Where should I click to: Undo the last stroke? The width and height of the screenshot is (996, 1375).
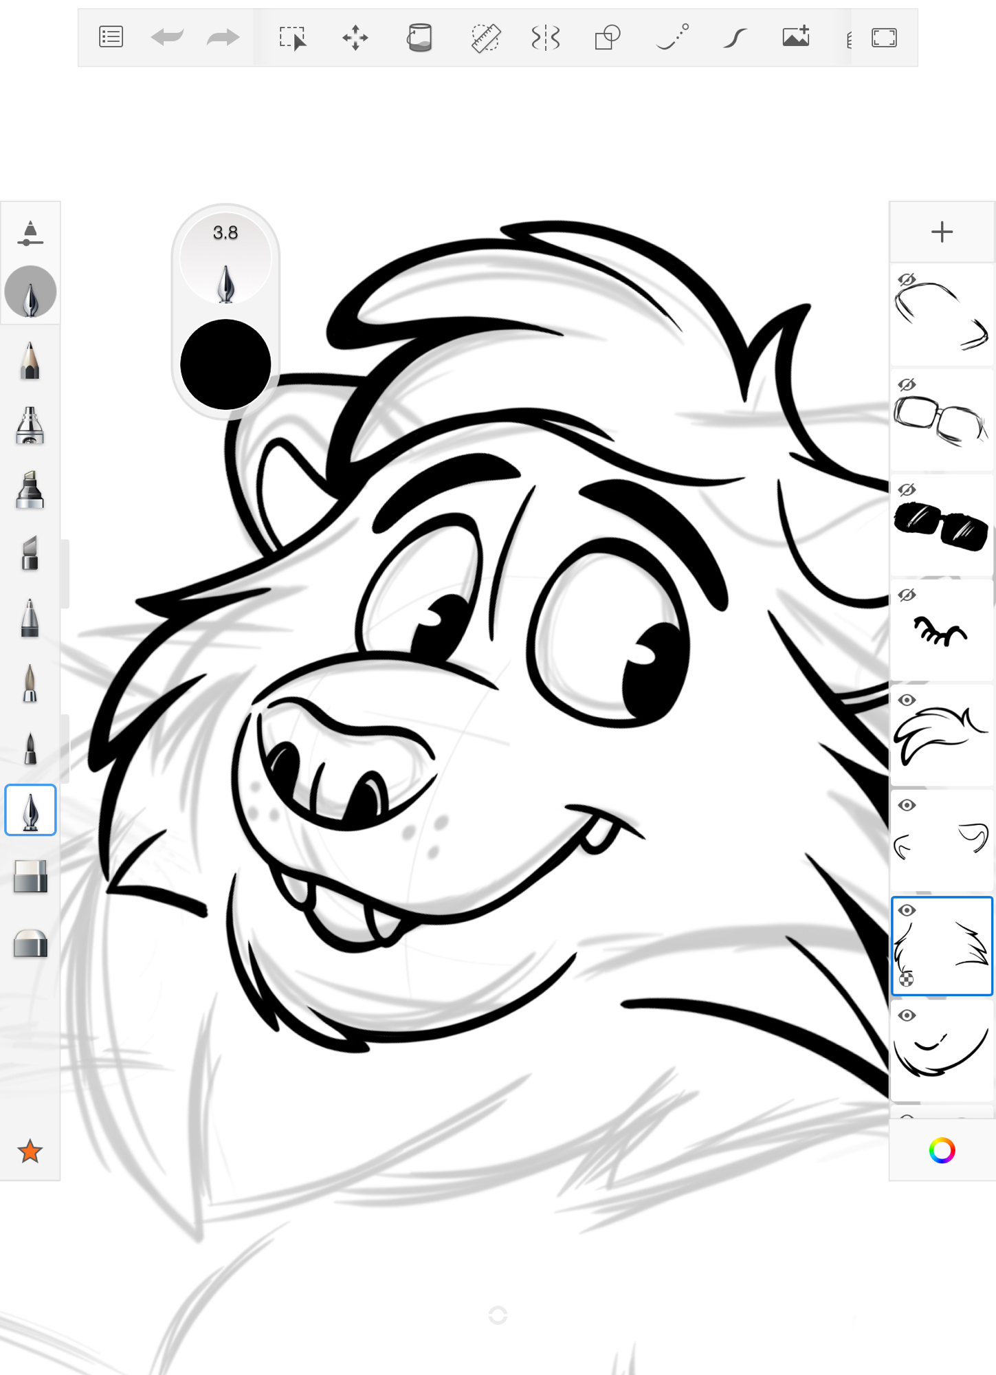click(167, 38)
